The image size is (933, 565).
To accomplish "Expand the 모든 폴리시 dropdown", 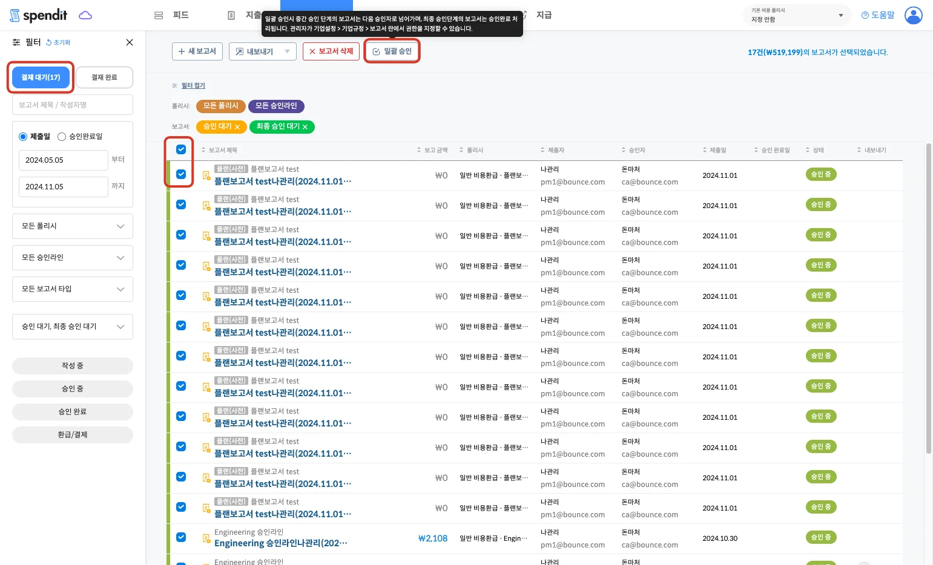I will point(73,226).
